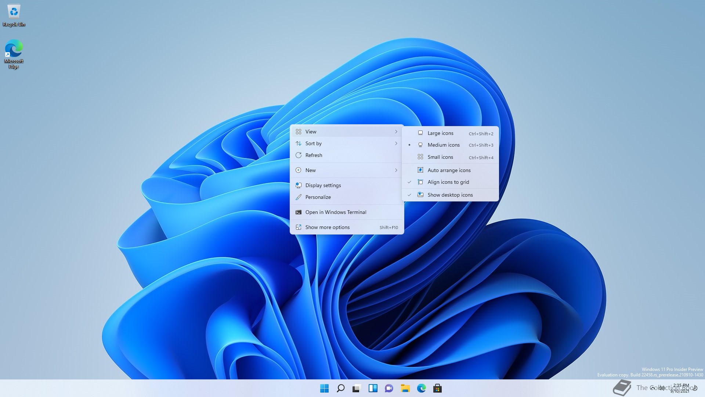Viewport: 705px width, 397px height.
Task: Toggle Align icons to grid
Action: pyautogui.click(x=448, y=182)
